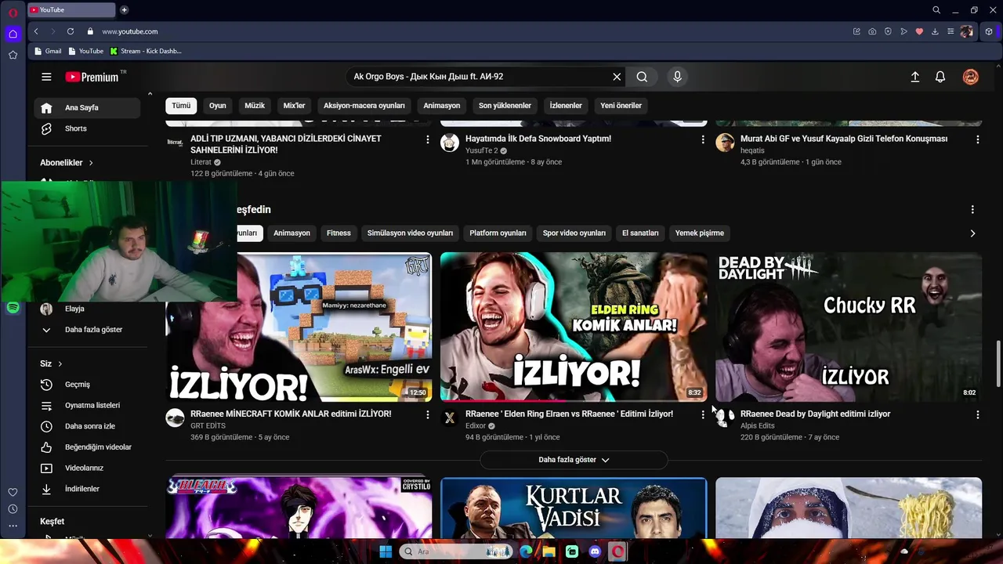Image resolution: width=1003 pixels, height=564 pixels.
Task: Open İndirilenler in sidebar
Action: (87, 489)
